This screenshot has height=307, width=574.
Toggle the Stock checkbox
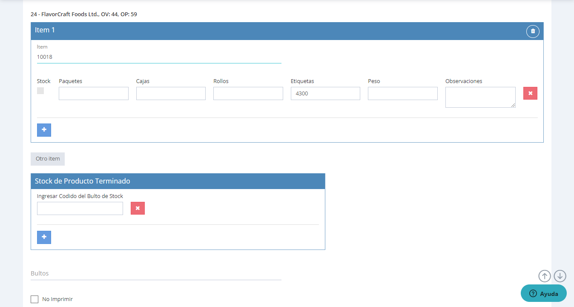[x=40, y=91]
